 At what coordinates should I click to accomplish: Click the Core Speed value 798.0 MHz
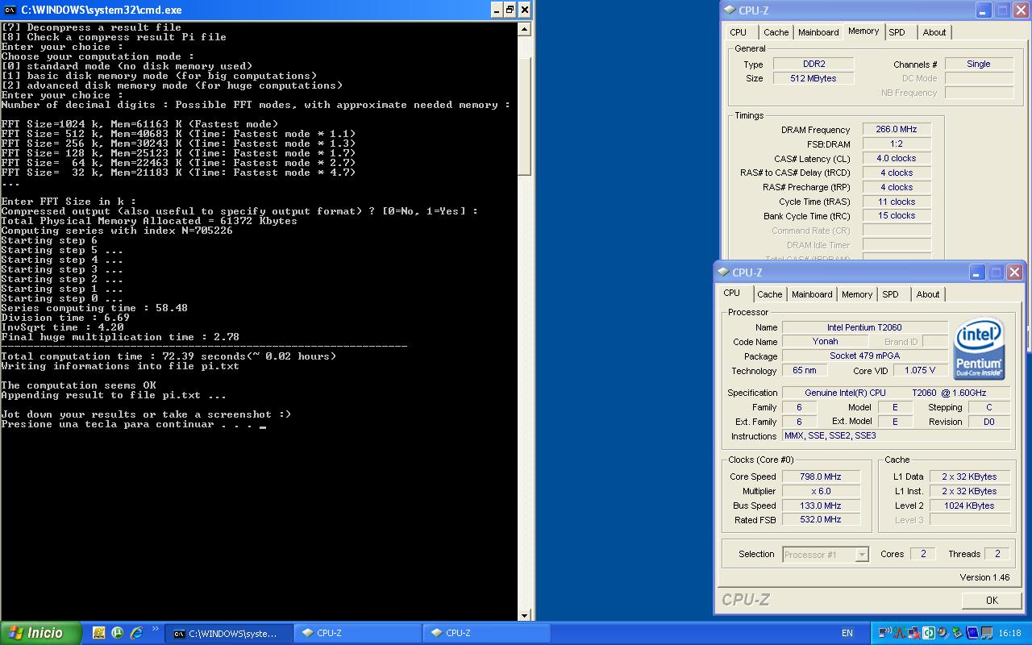point(821,476)
